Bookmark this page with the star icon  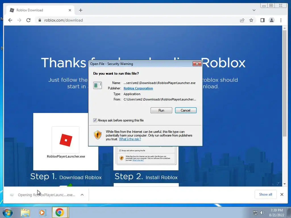coord(251,20)
